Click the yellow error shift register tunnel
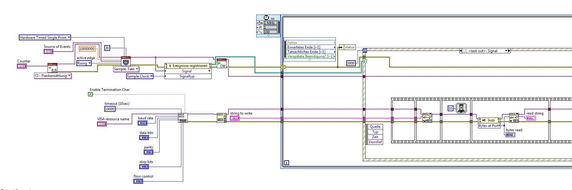 click(283, 67)
